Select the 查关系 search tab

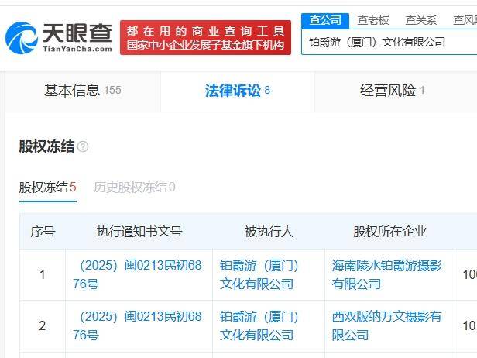(420, 20)
